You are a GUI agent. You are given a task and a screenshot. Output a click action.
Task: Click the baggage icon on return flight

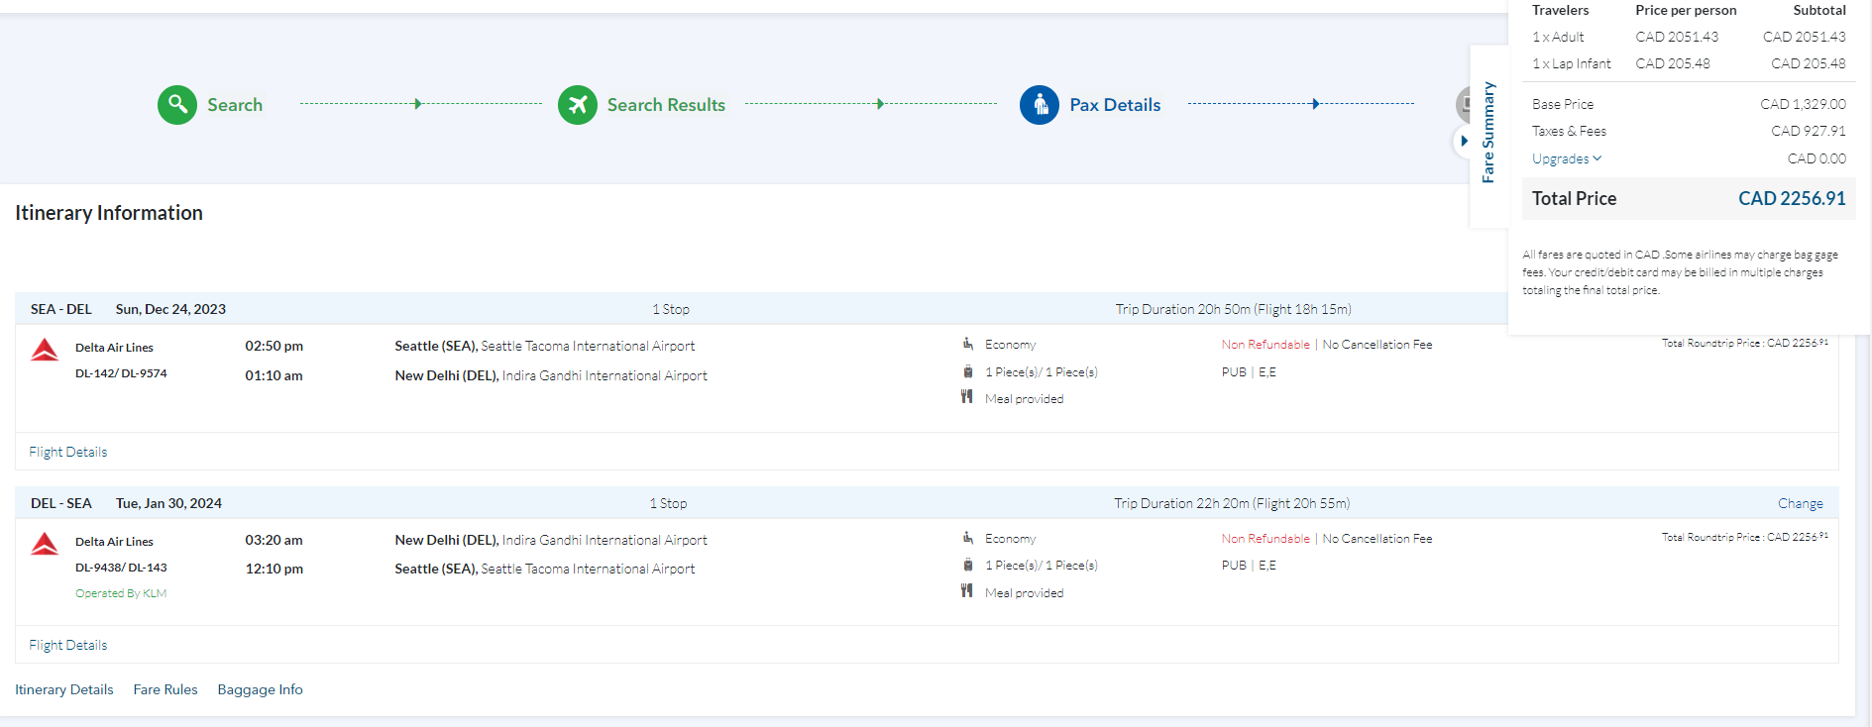(x=967, y=565)
